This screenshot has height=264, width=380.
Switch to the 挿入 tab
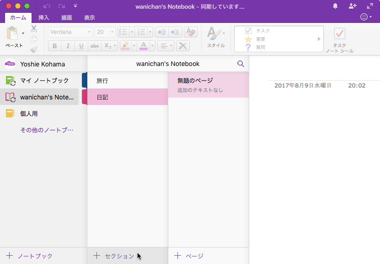click(x=43, y=18)
